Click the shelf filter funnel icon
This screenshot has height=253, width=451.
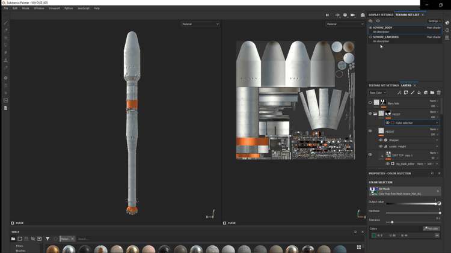coord(48,239)
